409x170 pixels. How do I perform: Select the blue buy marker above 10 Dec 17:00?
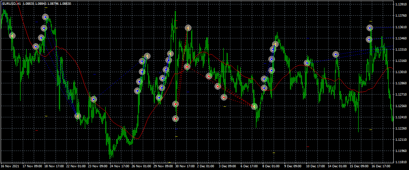pos(307,63)
